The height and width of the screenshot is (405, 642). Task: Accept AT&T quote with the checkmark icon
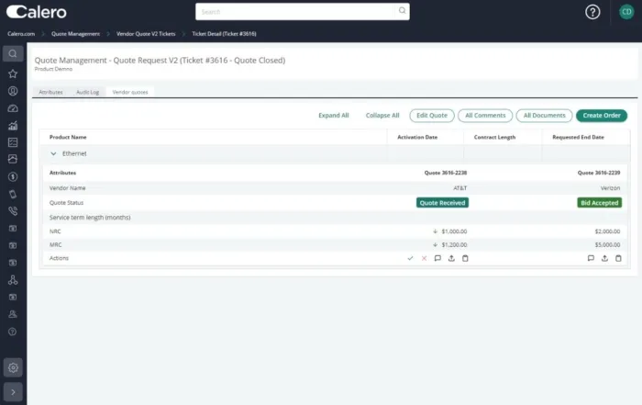click(x=410, y=258)
